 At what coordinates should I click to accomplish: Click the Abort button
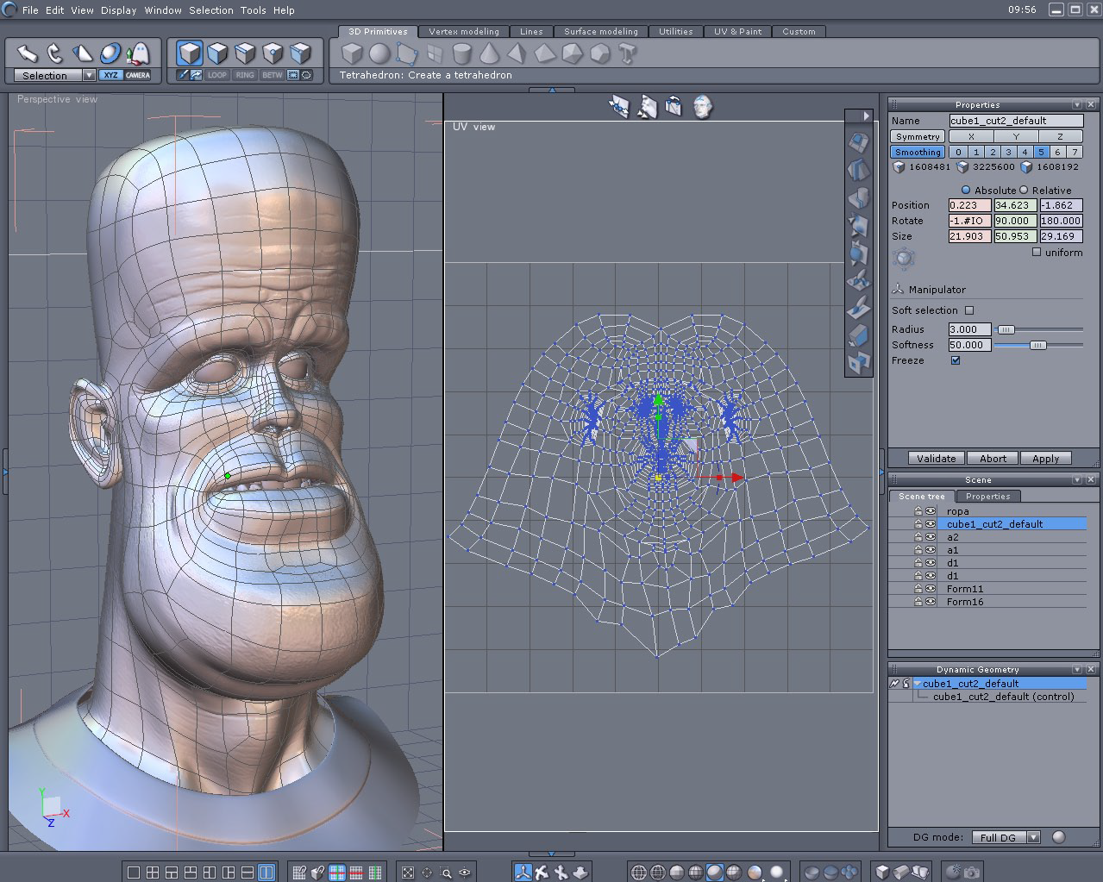[993, 459]
